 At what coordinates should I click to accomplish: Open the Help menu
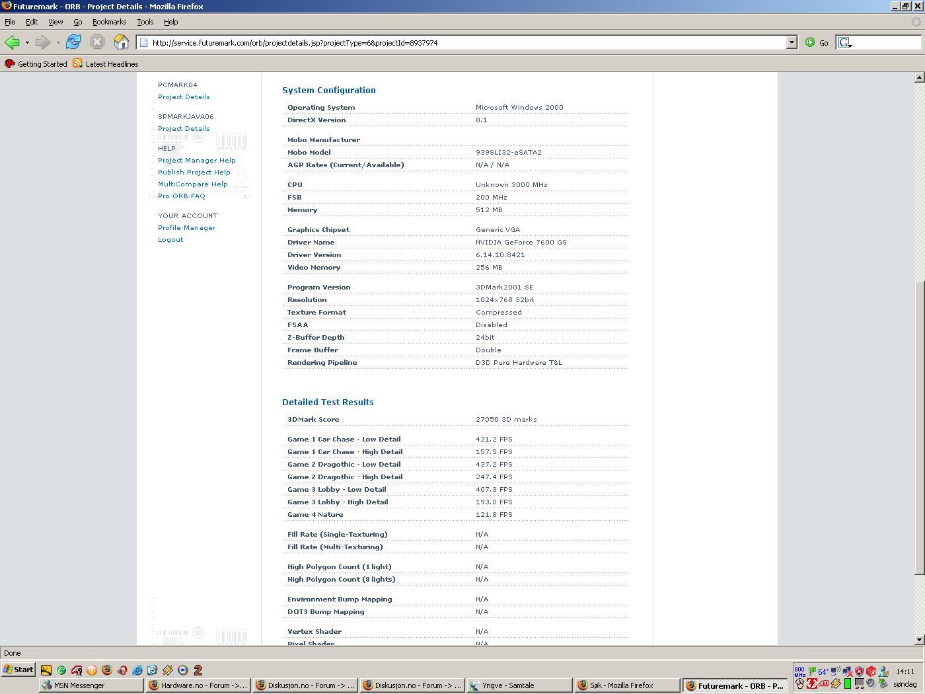(170, 22)
